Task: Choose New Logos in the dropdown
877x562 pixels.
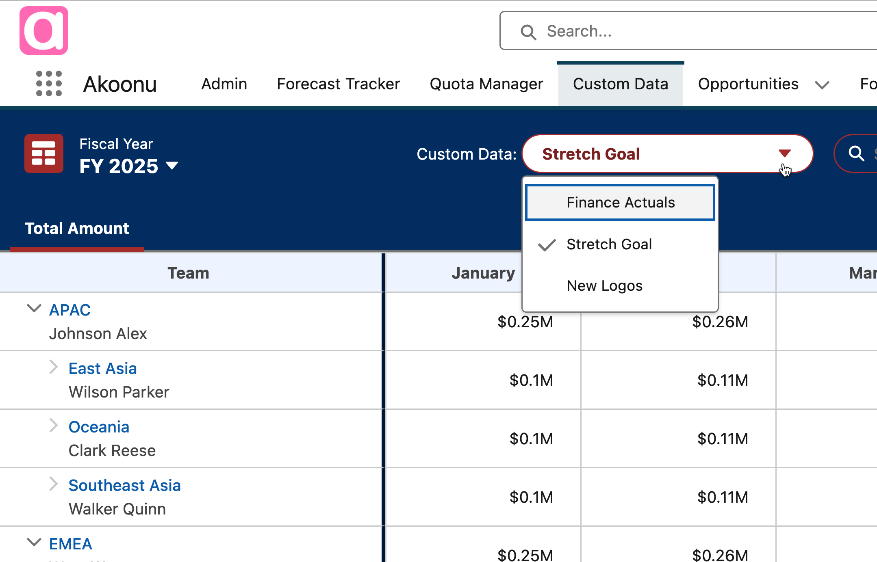Action: 620,286
